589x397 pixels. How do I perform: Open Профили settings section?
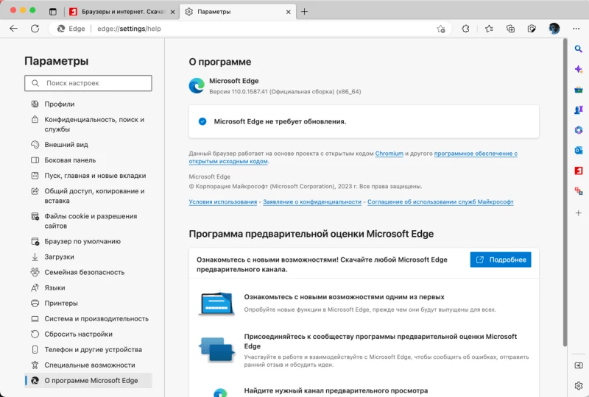click(x=59, y=104)
